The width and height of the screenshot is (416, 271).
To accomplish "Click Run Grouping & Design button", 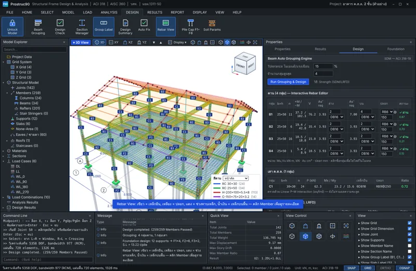I will (288, 82).
